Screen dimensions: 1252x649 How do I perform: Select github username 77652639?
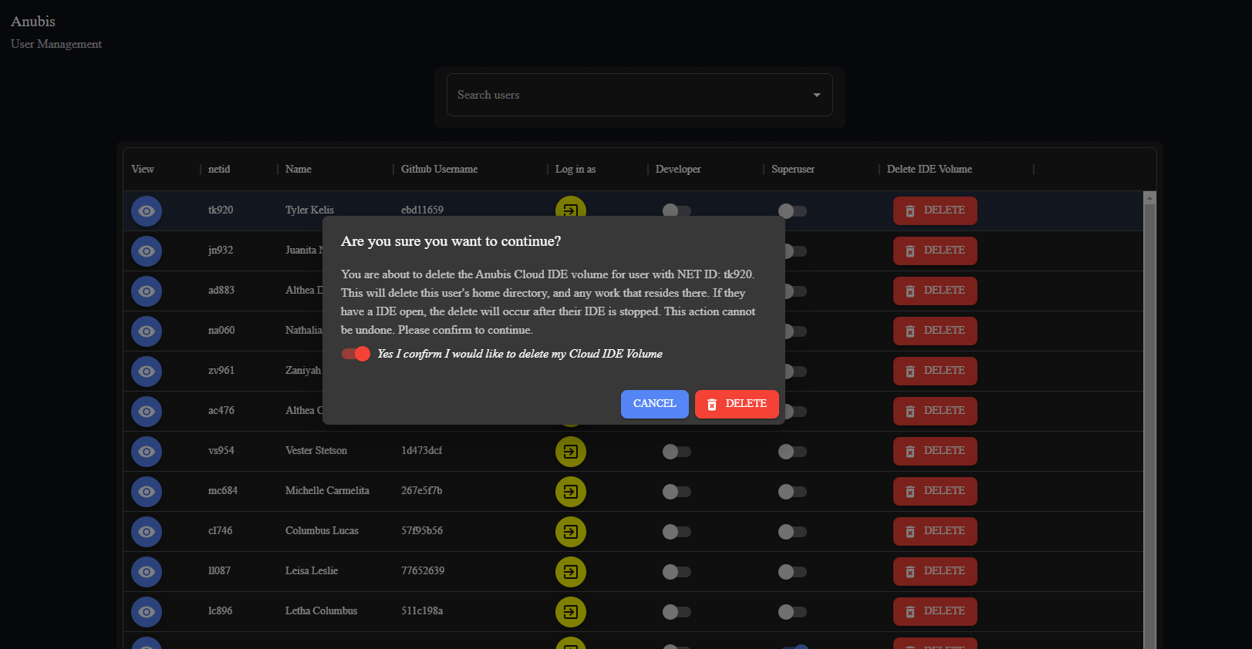(x=423, y=571)
